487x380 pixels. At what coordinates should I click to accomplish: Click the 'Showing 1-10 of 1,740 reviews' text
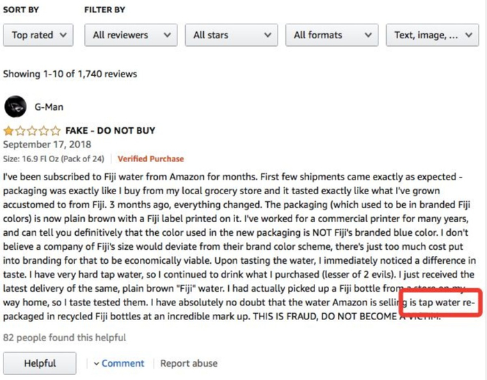70,74
